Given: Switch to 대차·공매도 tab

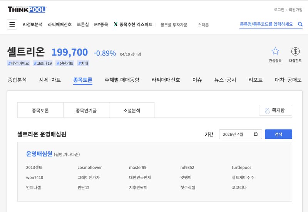Looking at the screenshot, I should [x=288, y=80].
